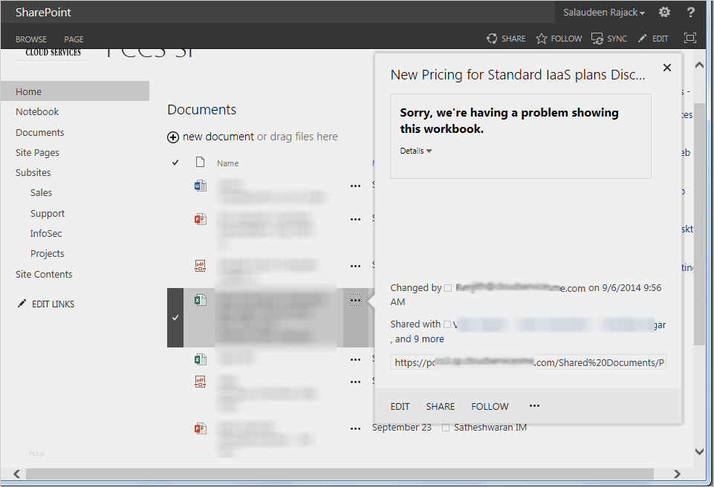Click presence checkbox beside Satheshwaran IM

[446, 428]
